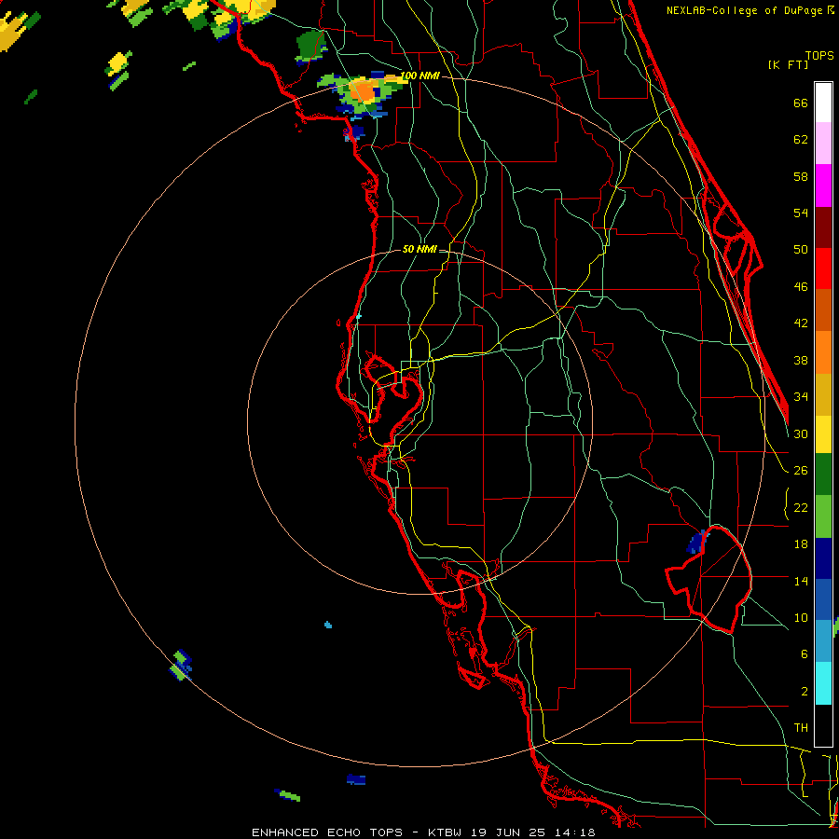Click the ENHANCED ECHO TOPS product title

click(x=327, y=832)
